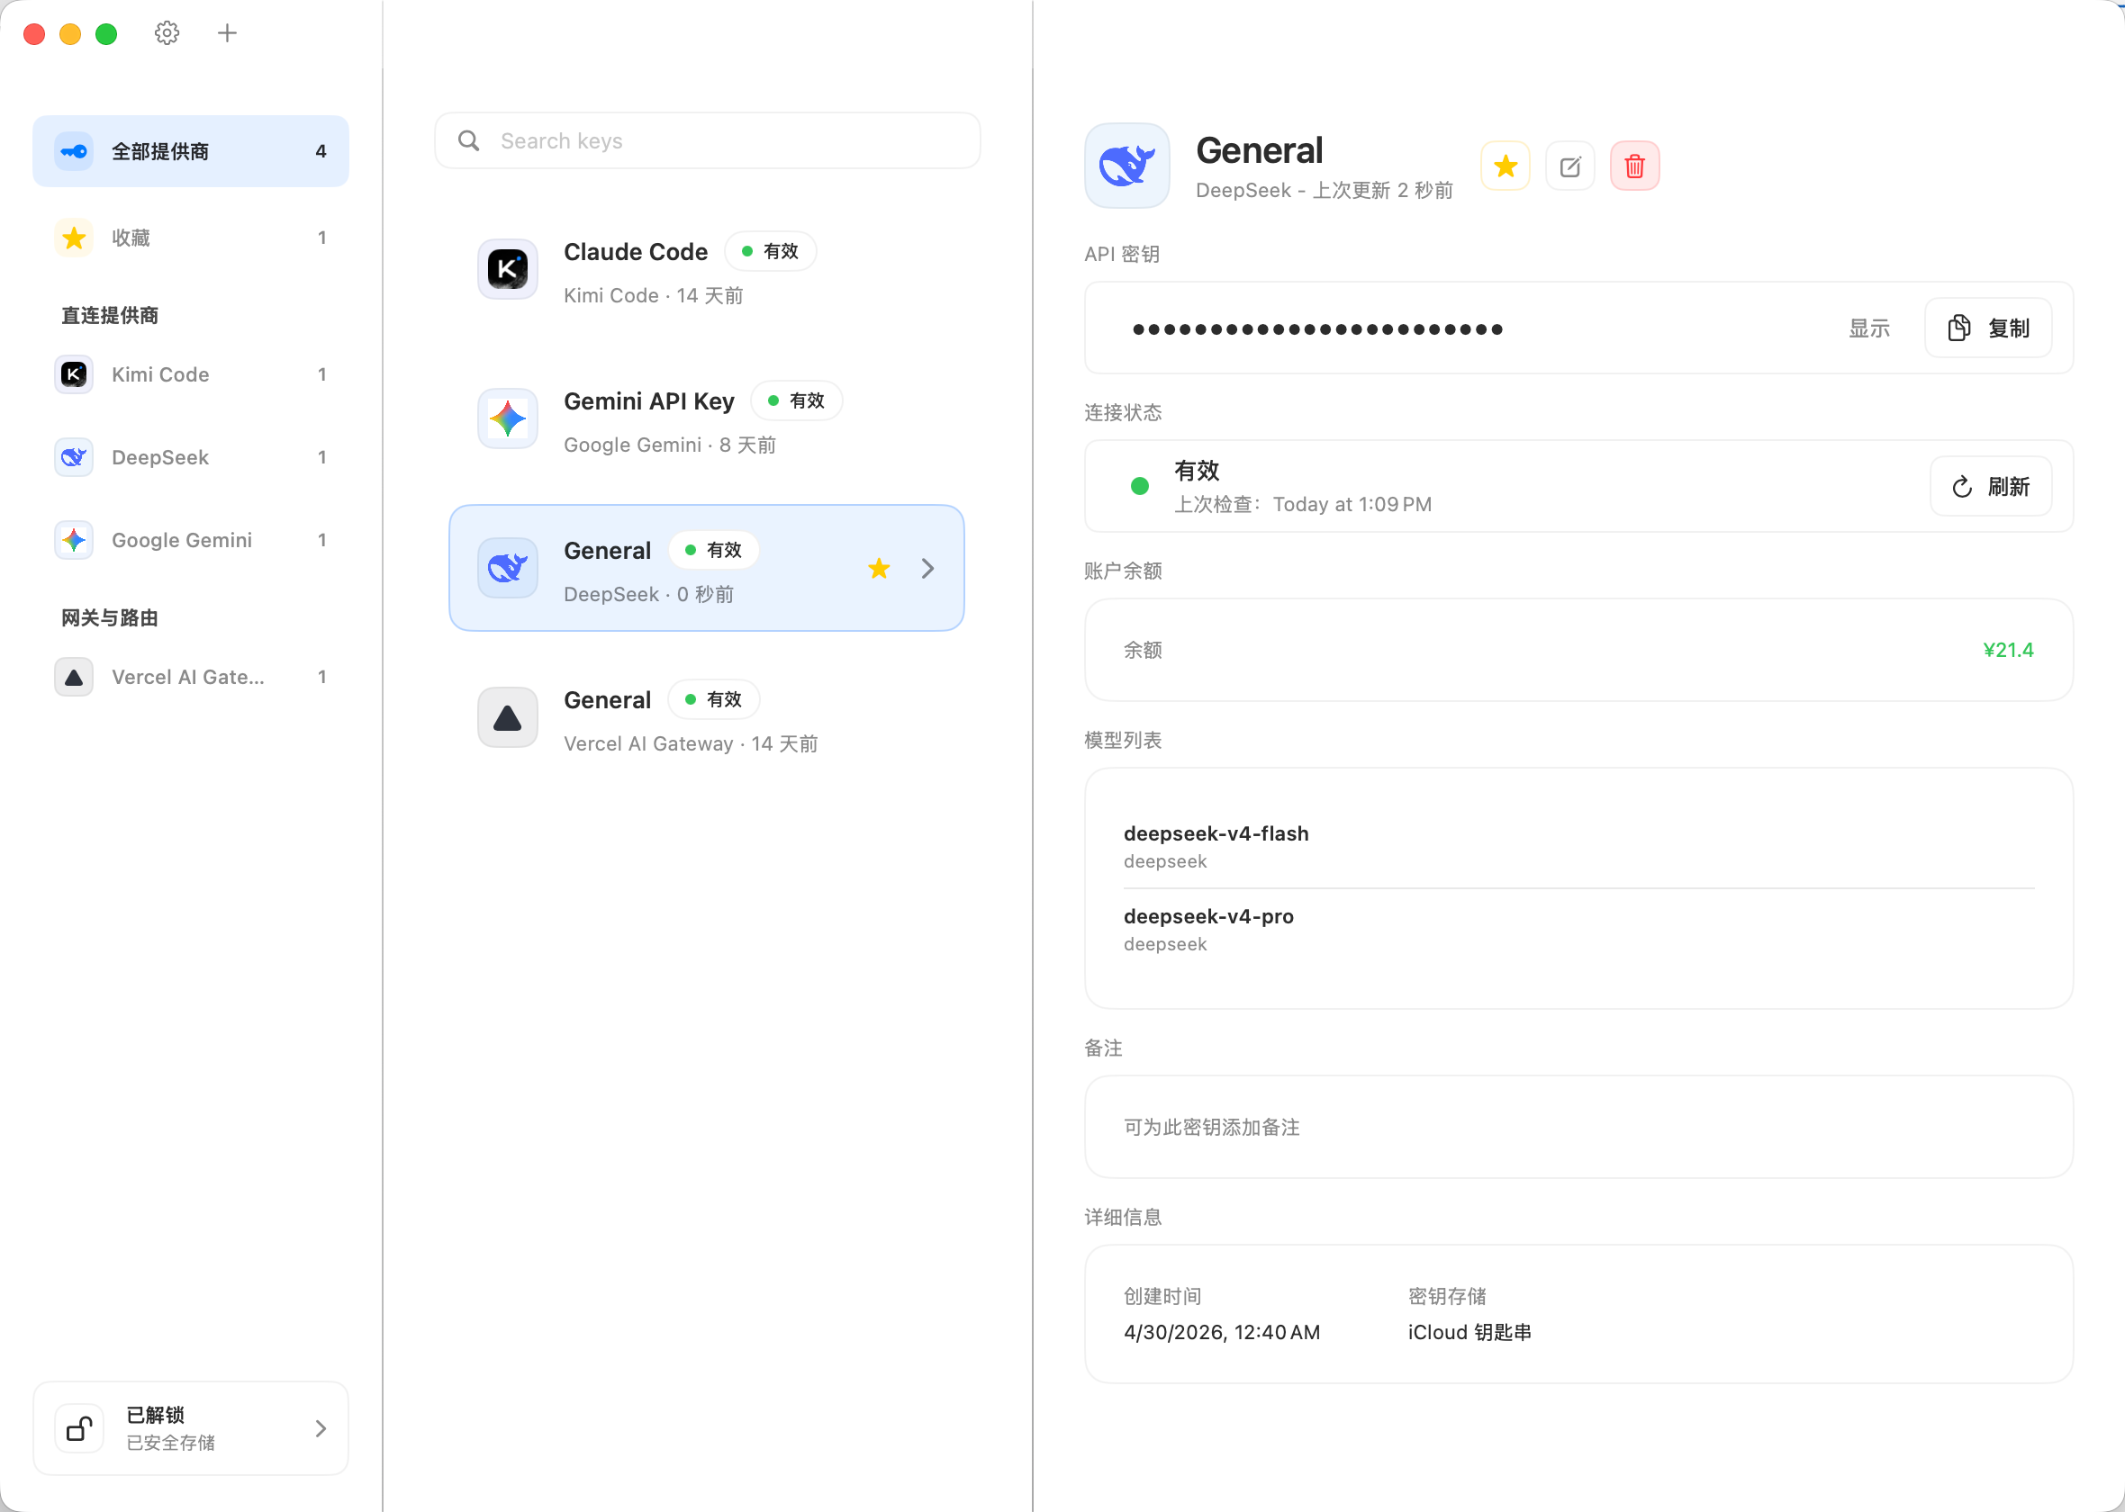
Task: Click the favorite star on DeepSeek General row
Action: [x=879, y=568]
